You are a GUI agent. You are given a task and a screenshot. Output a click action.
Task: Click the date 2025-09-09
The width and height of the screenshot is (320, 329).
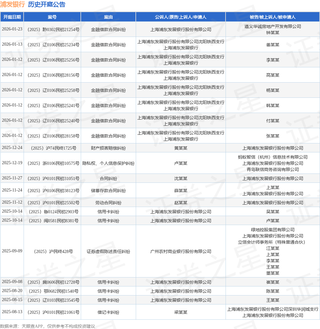[12, 251]
